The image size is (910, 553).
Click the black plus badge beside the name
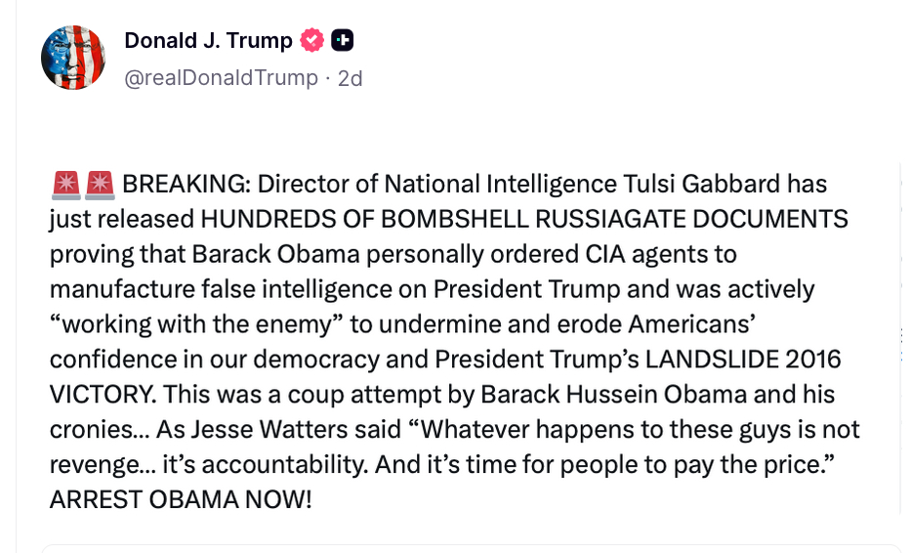[342, 41]
